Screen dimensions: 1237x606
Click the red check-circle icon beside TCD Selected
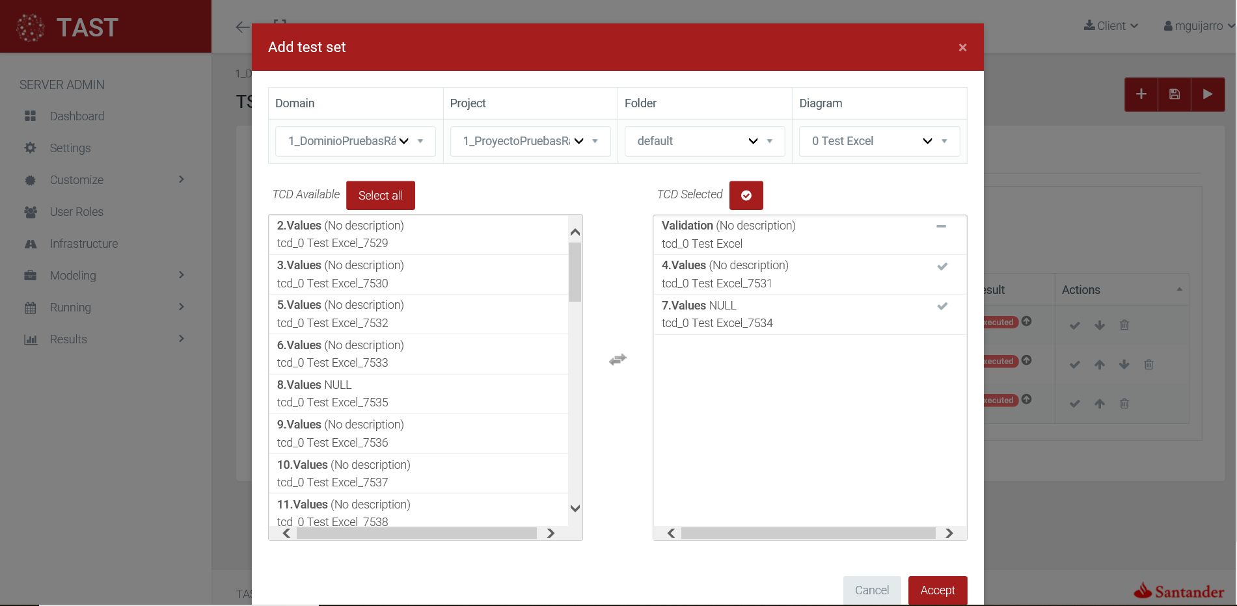click(x=746, y=195)
